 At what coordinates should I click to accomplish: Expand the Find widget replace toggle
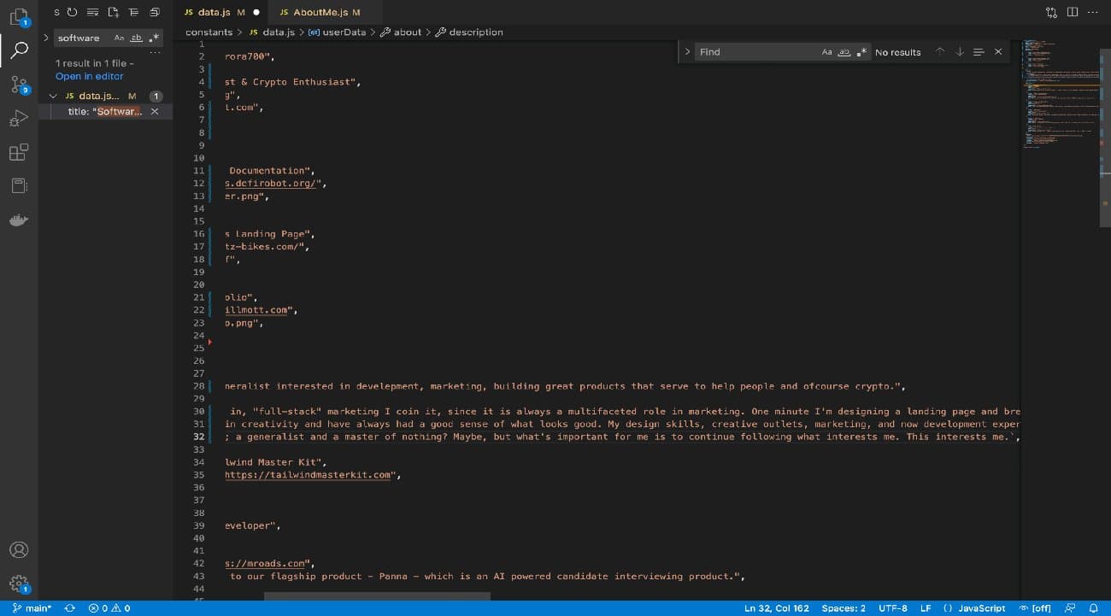(x=686, y=51)
